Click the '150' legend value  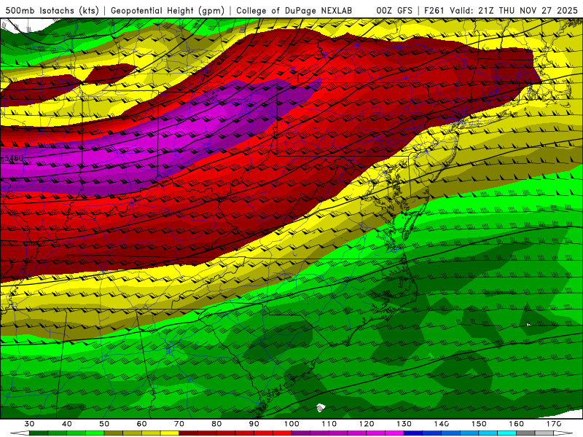coord(479,424)
